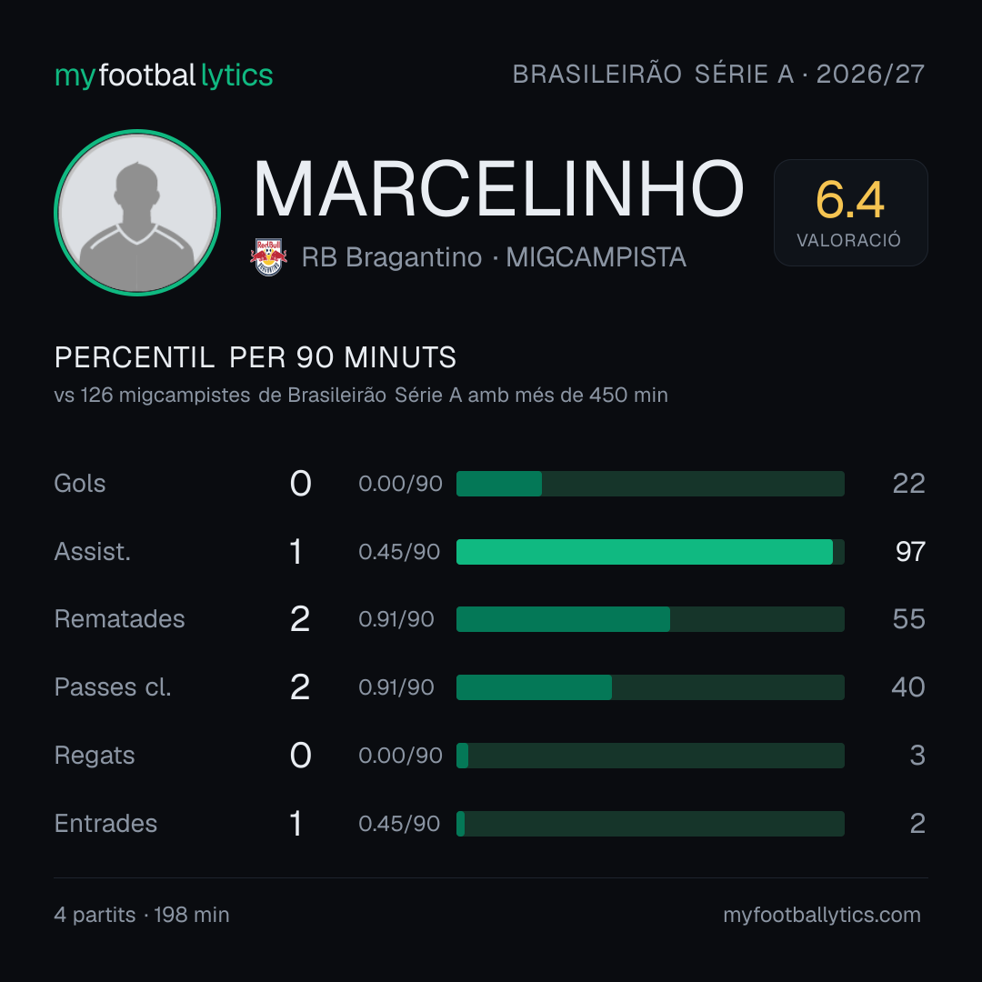Click the Entrades stat label
This screenshot has height=982, width=982.
click(105, 824)
